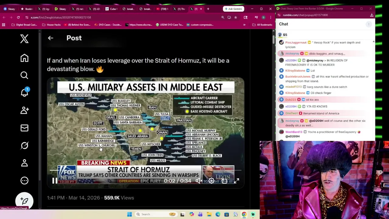Open Microsoft Teams from the taskbar
Screen dimensions: 389x219
tap(200, 214)
